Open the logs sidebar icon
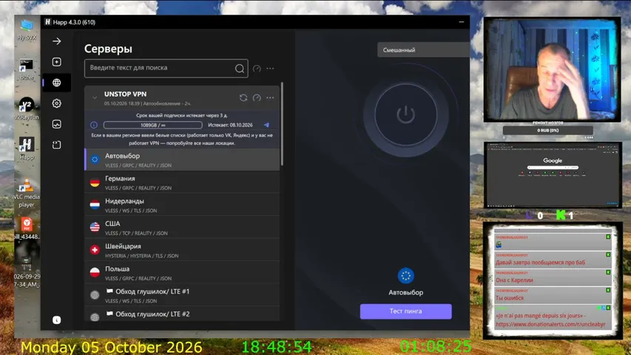 pos(57,145)
